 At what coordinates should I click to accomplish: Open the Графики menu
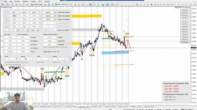tap(25, 1)
